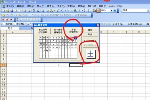Expand AutoSum function dropdown arrow
Image resolution: width=150 pixels, height=100 pixels.
[x=82, y=10]
